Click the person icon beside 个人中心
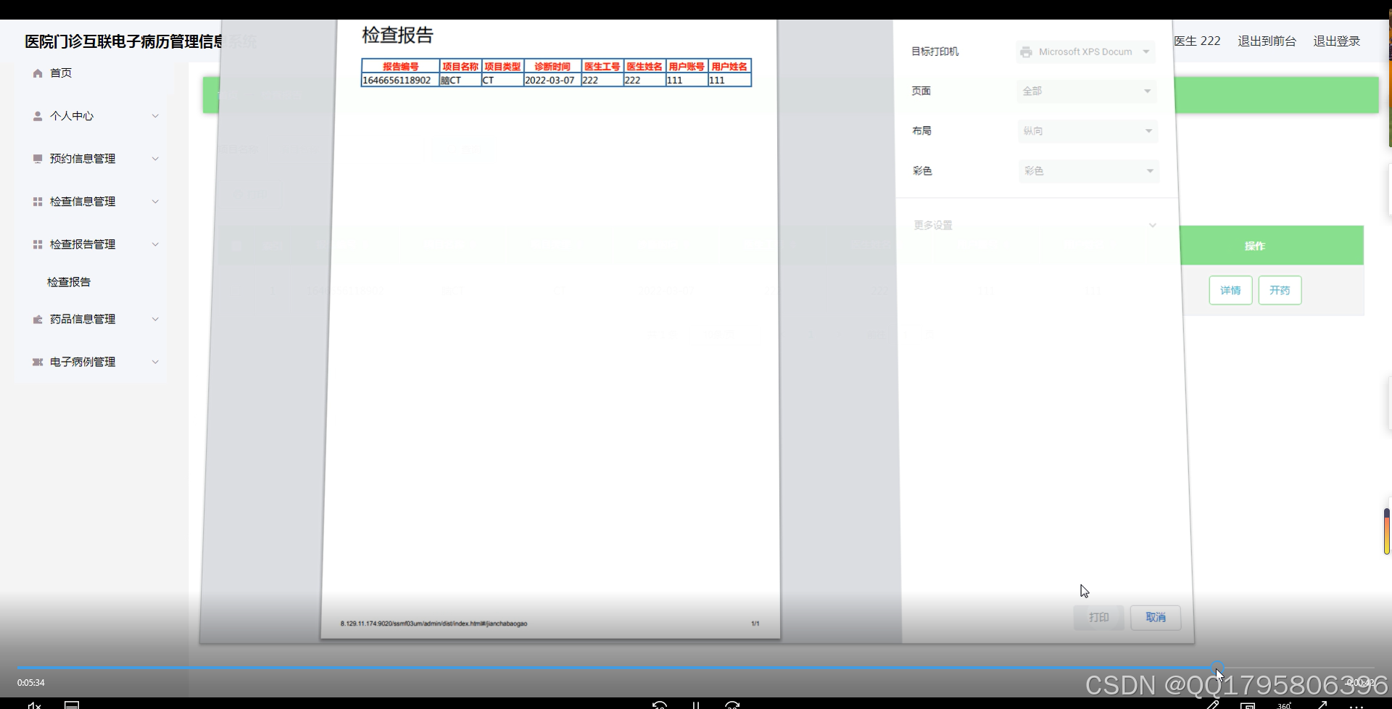The width and height of the screenshot is (1392, 709). (38, 116)
